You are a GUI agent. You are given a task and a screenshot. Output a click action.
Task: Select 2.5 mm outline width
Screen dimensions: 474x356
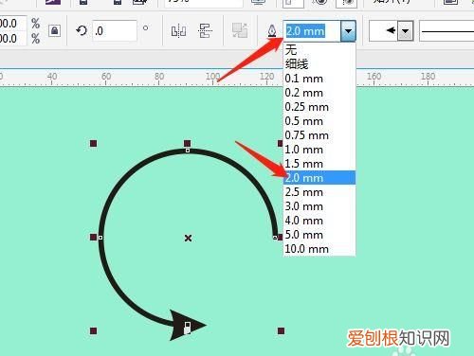[319, 192]
